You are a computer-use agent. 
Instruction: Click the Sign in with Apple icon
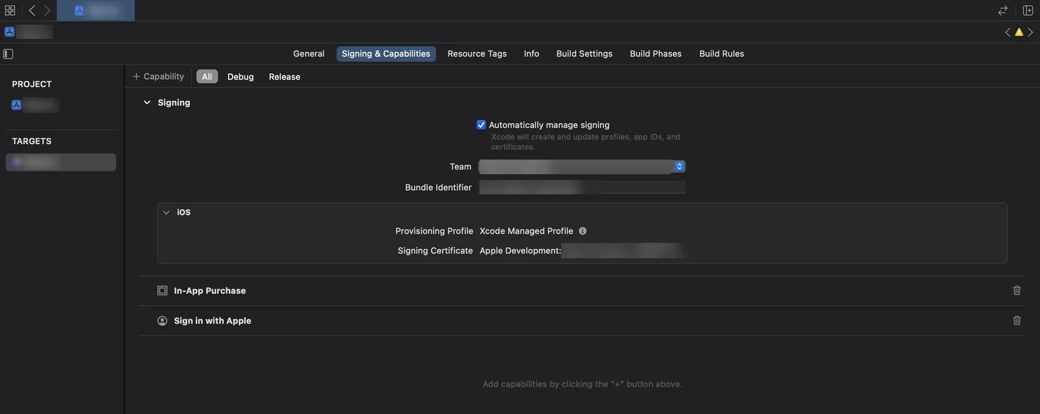(162, 321)
